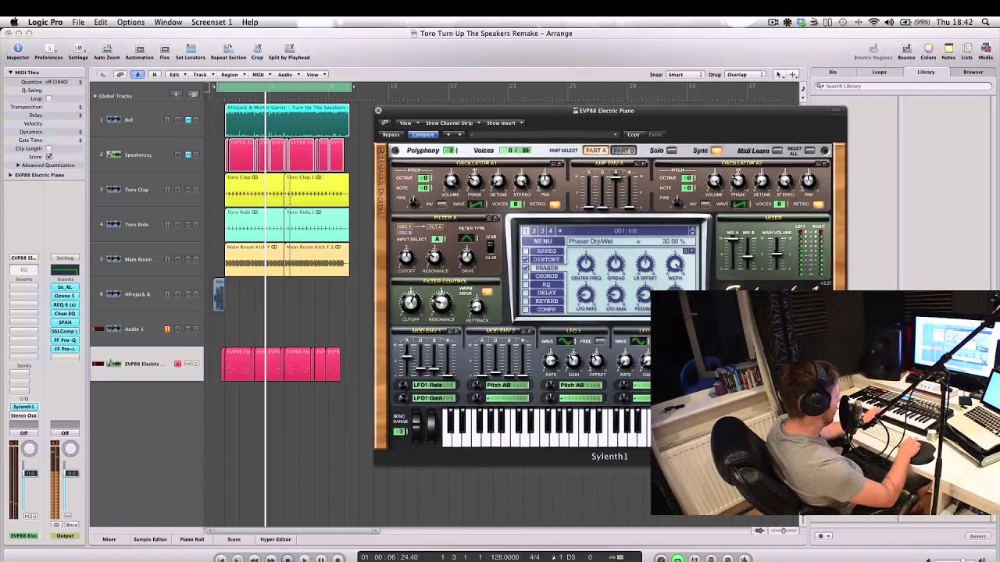Select the previous plugin preset arrow
Screen dimensions: 1000x562
(448, 134)
